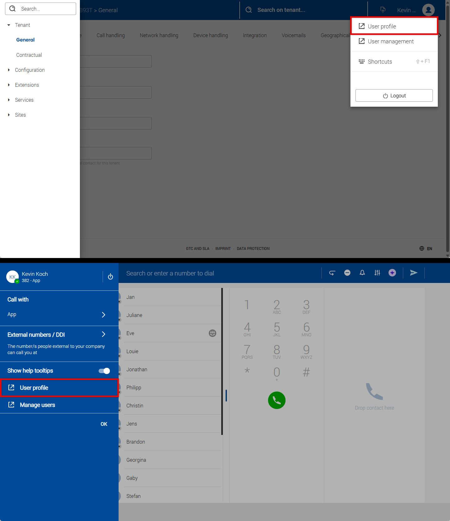Open Shortcuts from the account menu

tap(380, 62)
